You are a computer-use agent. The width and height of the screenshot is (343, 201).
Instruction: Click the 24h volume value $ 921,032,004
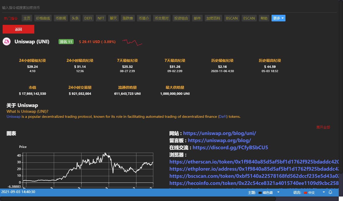(80, 94)
